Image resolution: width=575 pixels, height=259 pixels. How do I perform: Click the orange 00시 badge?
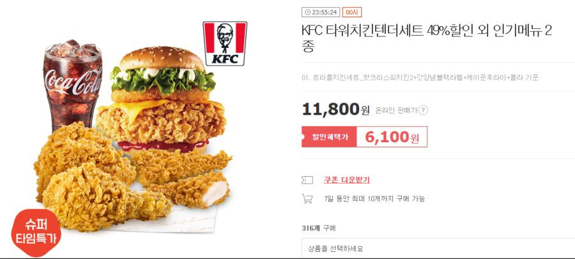pos(352,13)
